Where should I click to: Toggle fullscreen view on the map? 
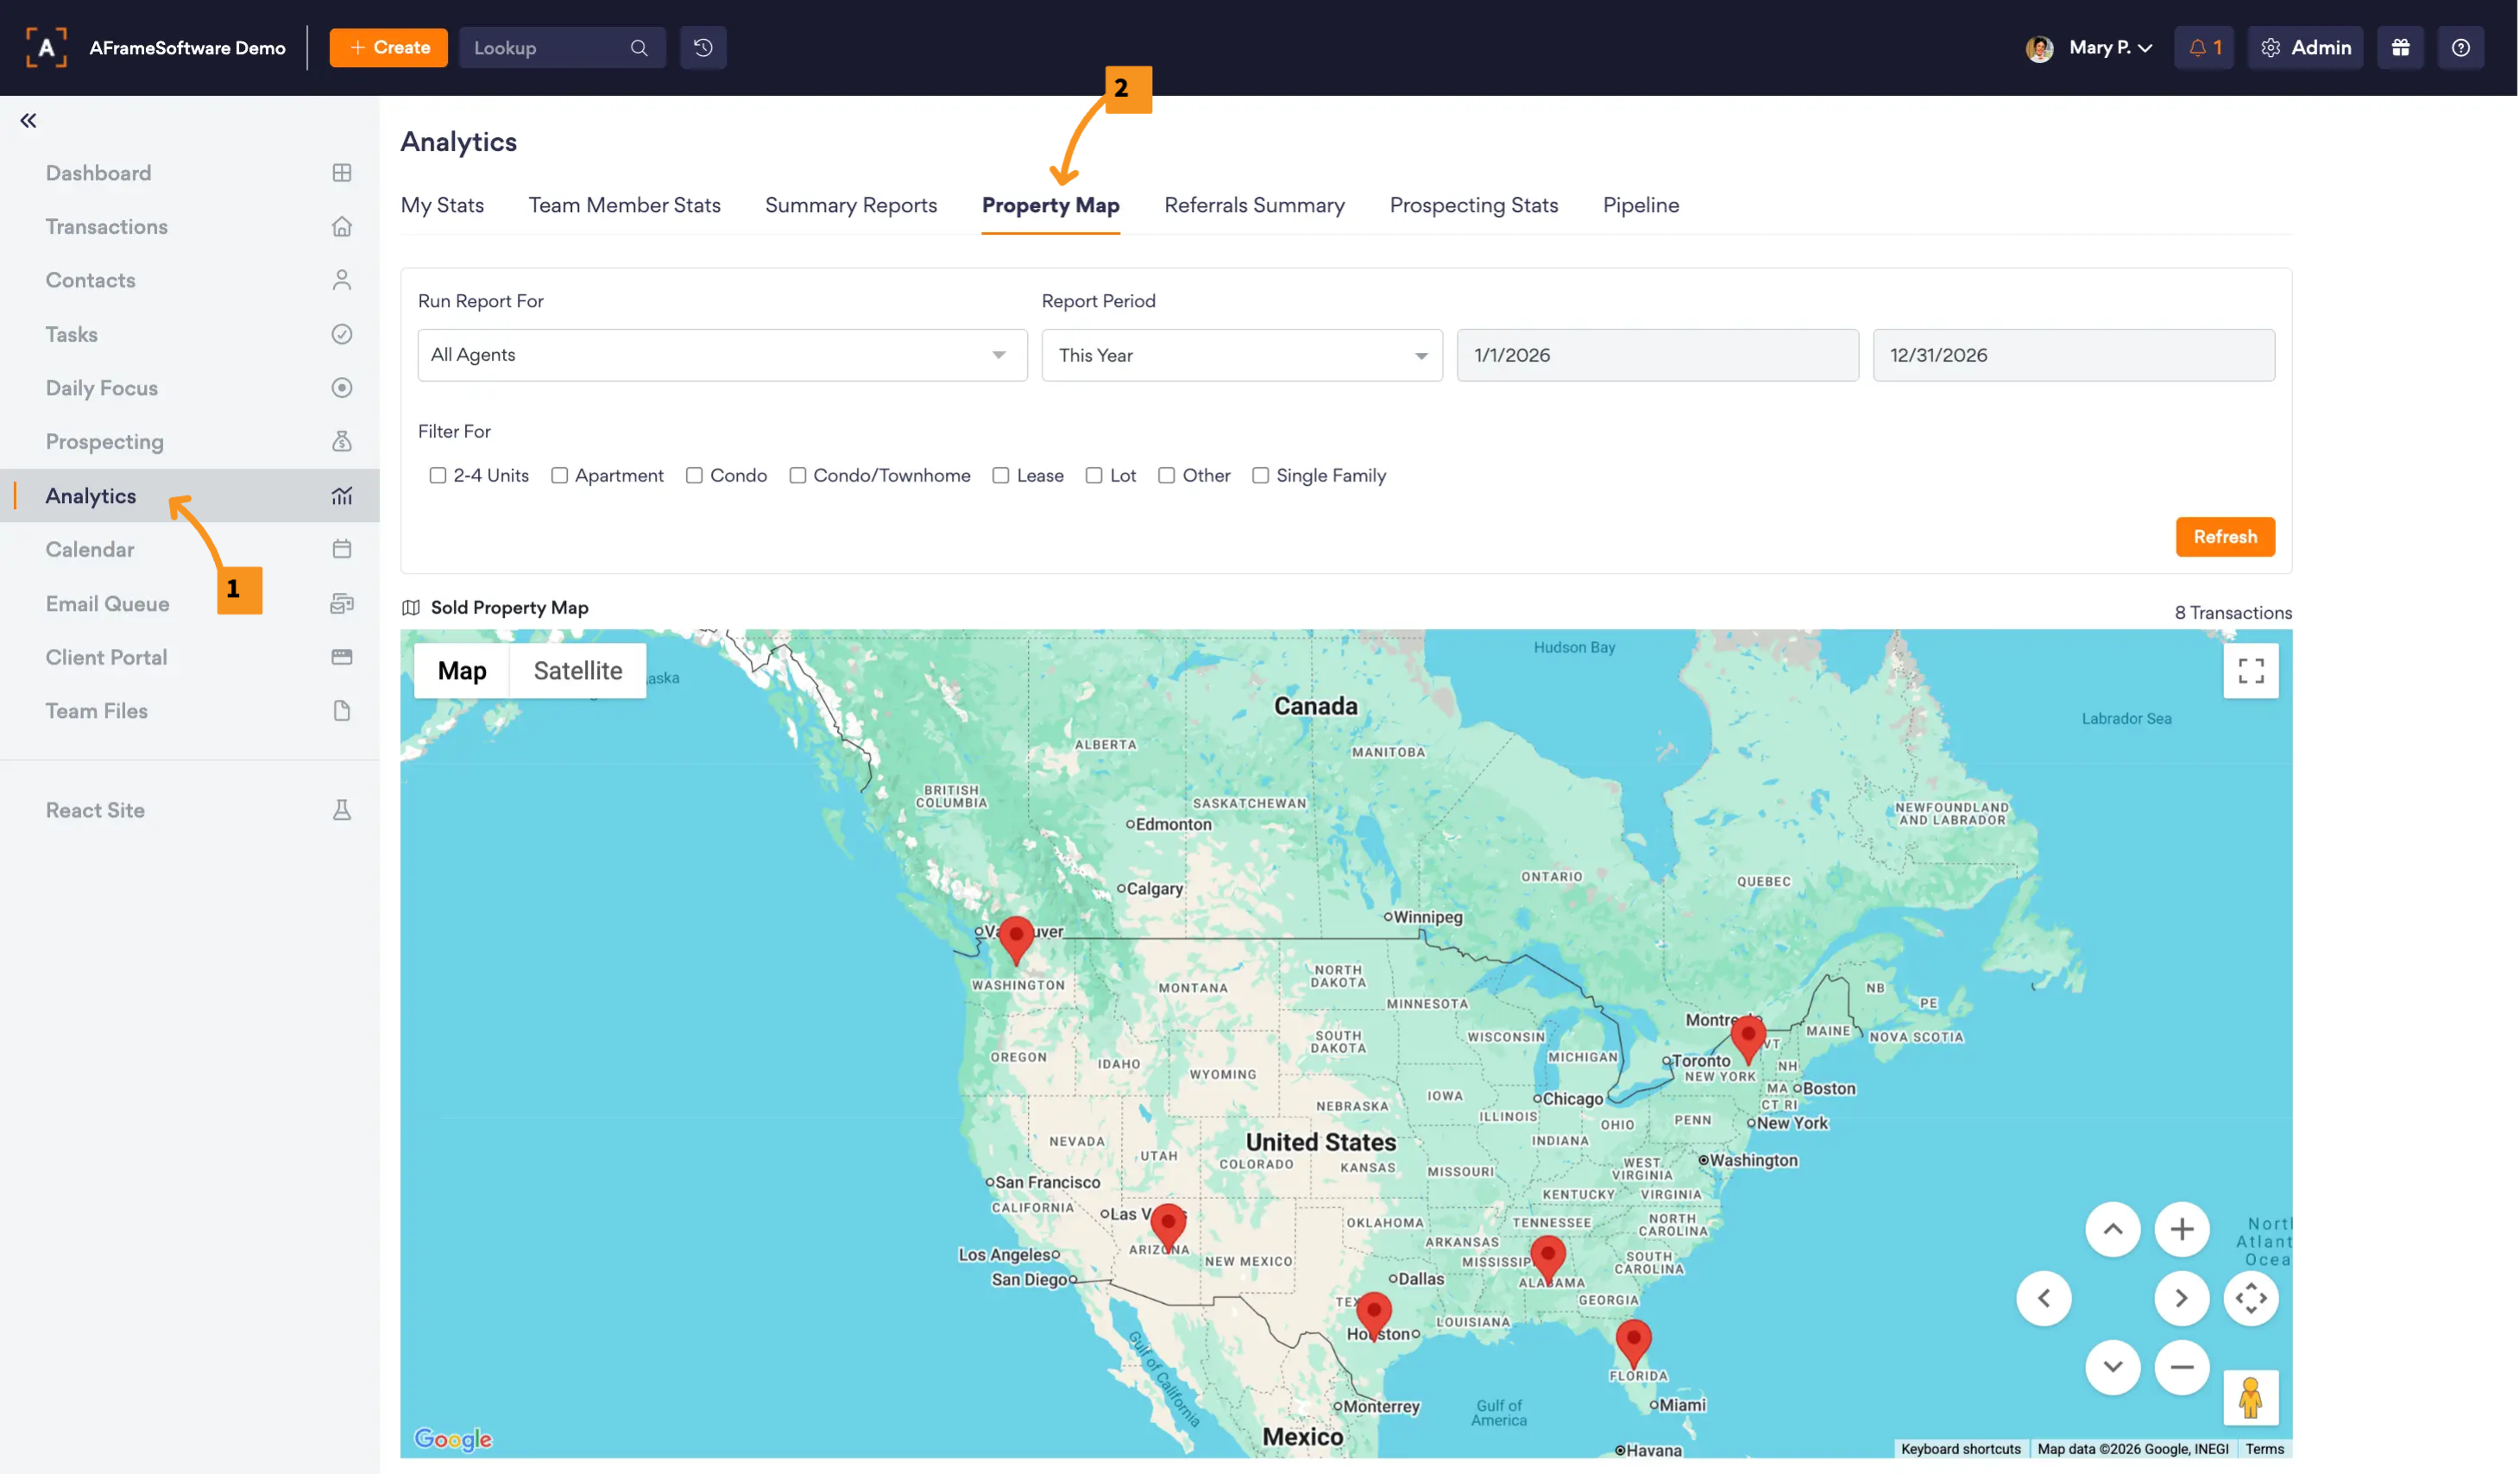(x=2250, y=670)
